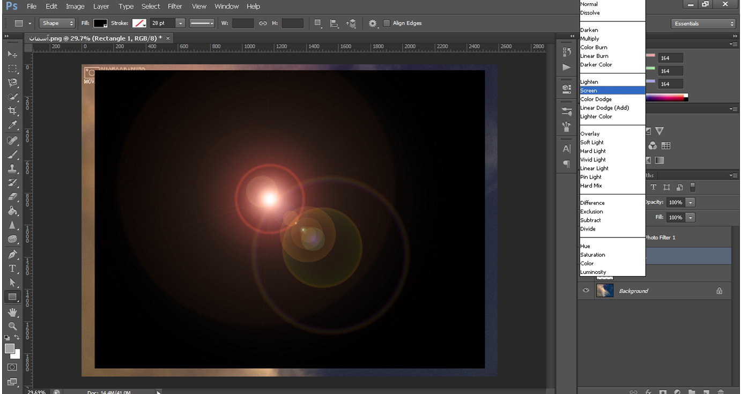The width and height of the screenshot is (741, 394).
Task: Open the tool preset picker arrow
Action: tap(30, 23)
